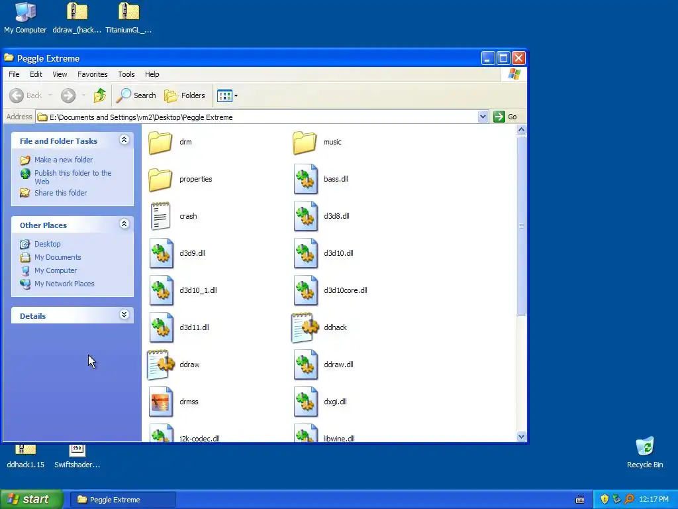Open Forward history dropdown arrow
Image resolution: width=678 pixels, height=509 pixels.
click(84, 95)
